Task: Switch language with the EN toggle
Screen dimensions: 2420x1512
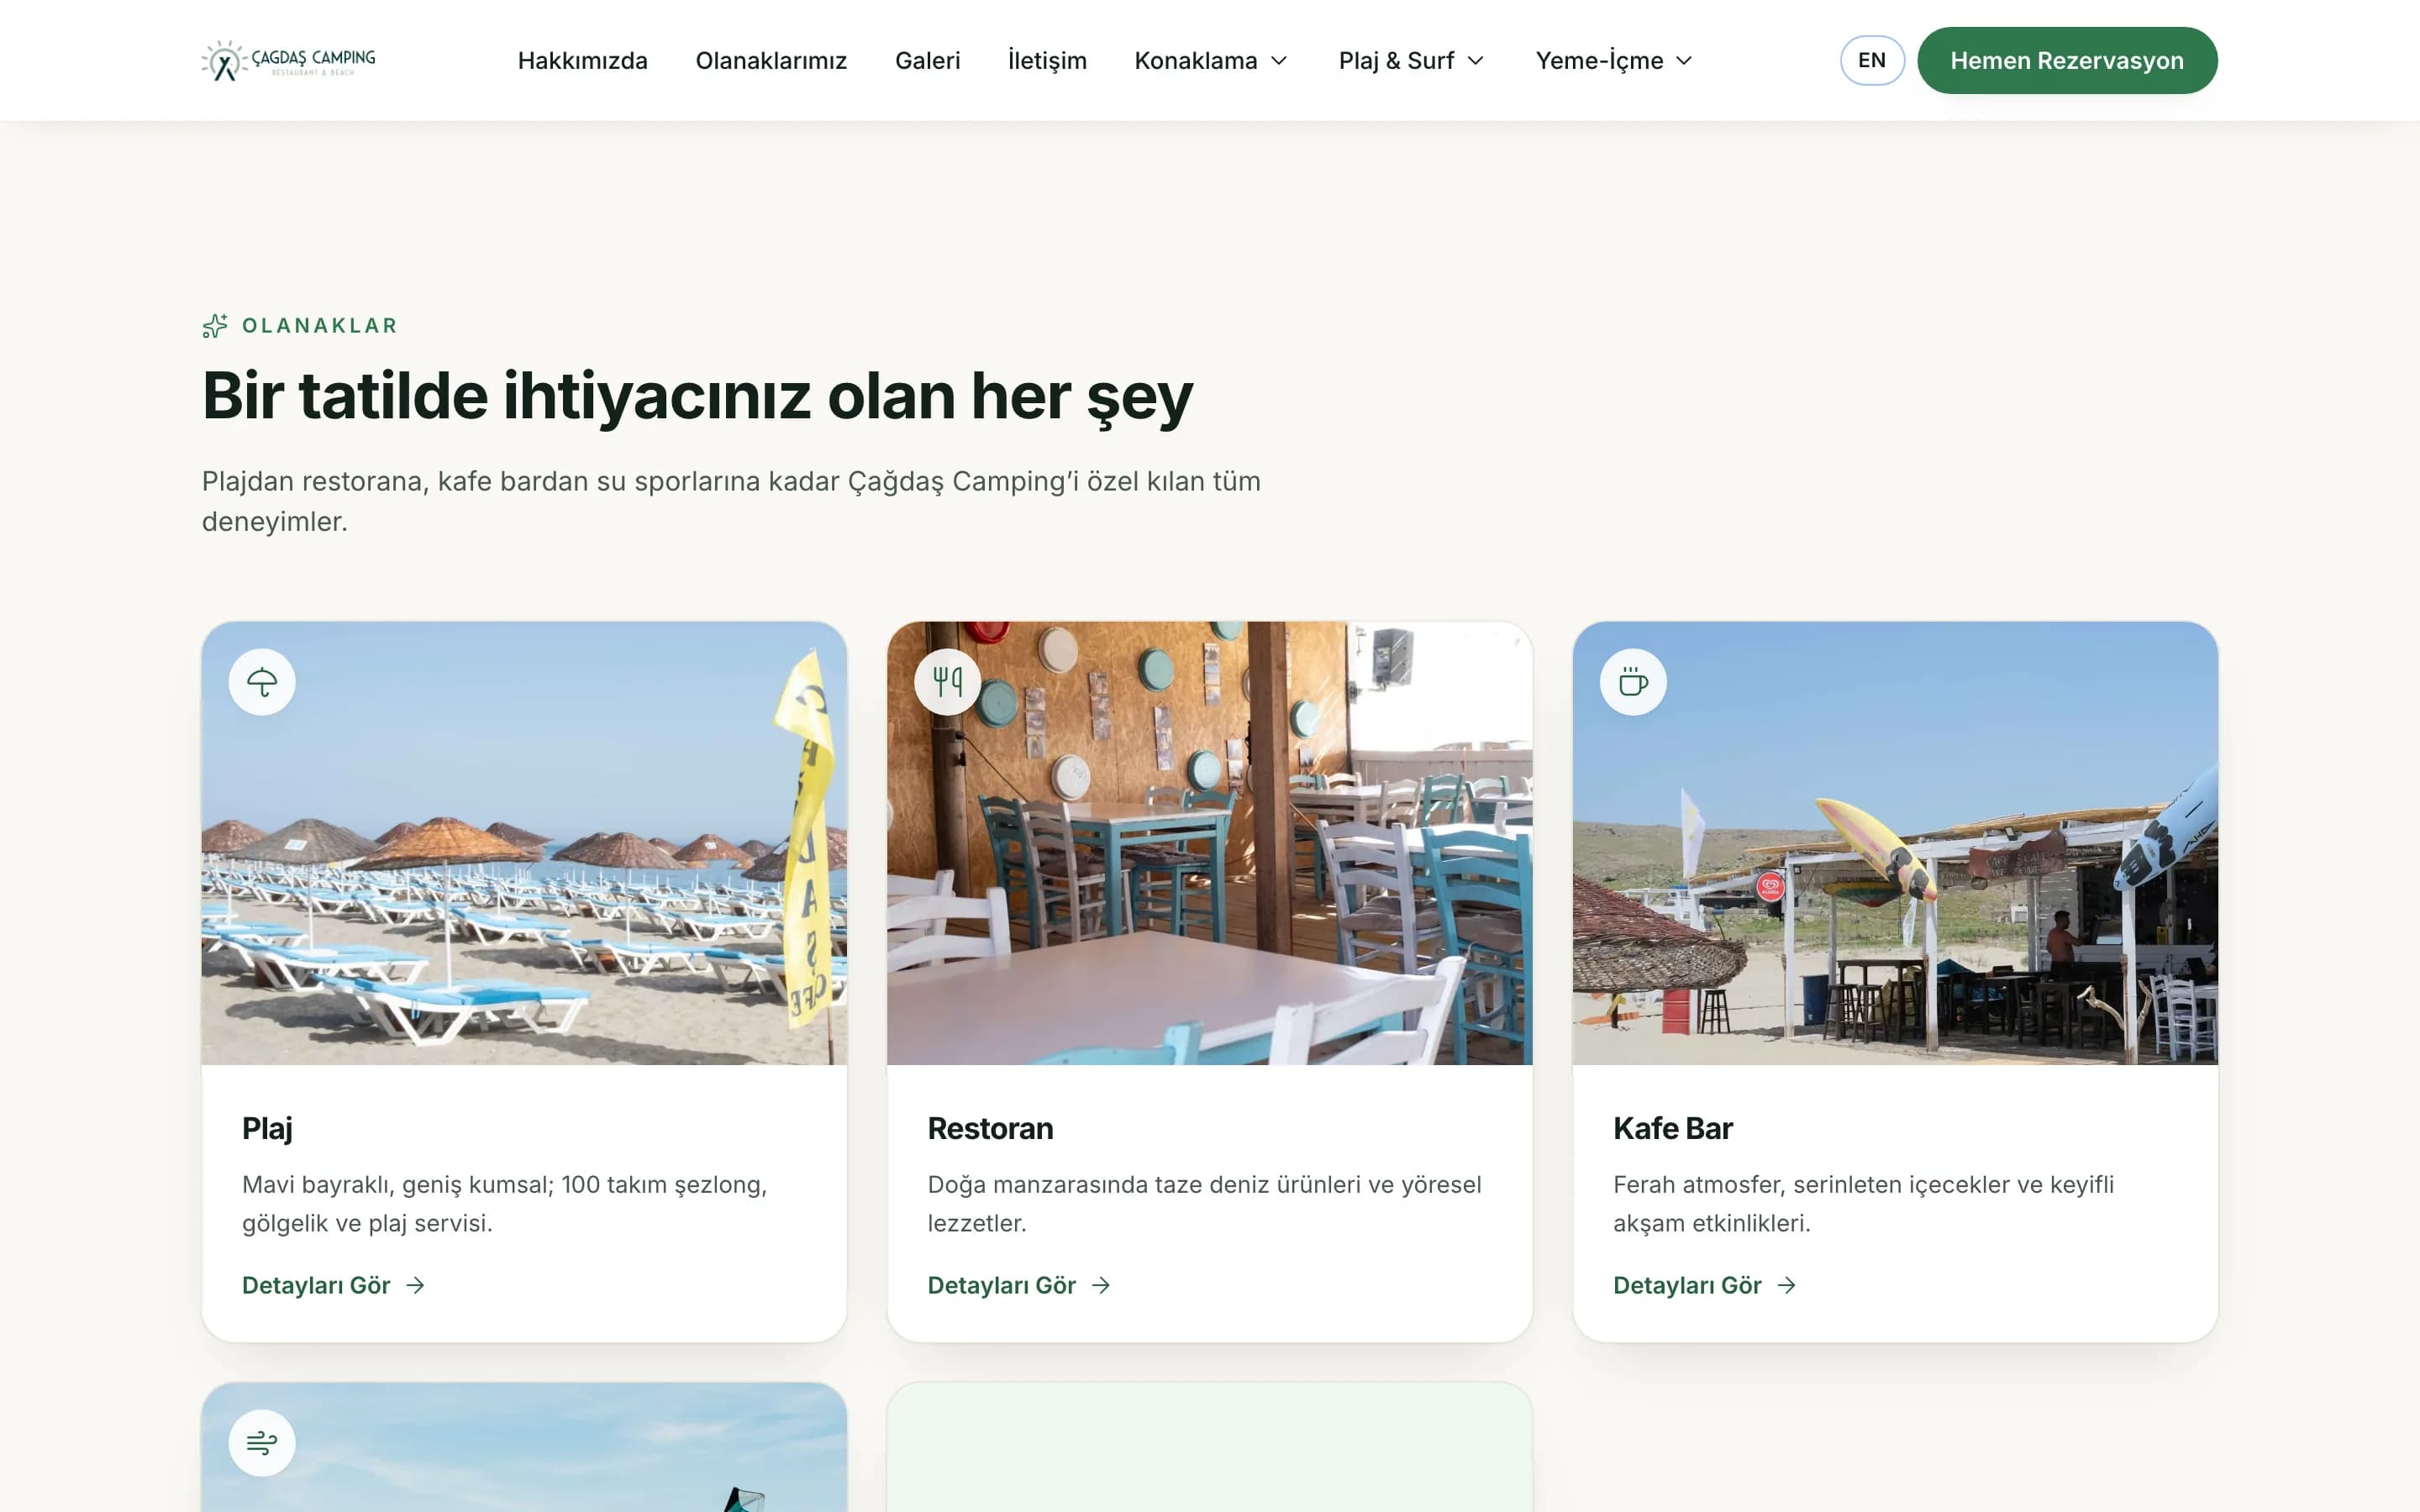Action: tap(1872, 60)
